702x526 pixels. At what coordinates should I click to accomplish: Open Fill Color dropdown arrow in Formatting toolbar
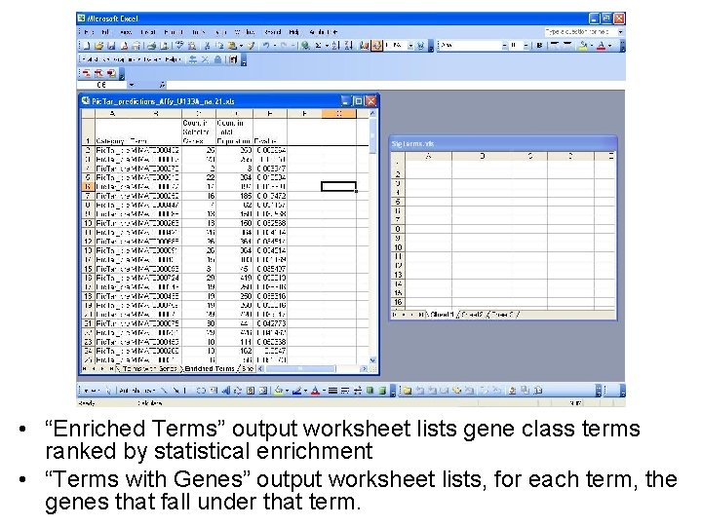pyautogui.click(x=591, y=45)
